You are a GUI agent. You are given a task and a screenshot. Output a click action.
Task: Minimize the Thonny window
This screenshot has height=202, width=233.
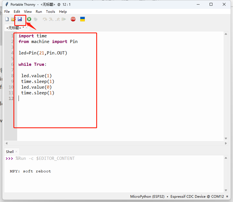click(198, 5)
